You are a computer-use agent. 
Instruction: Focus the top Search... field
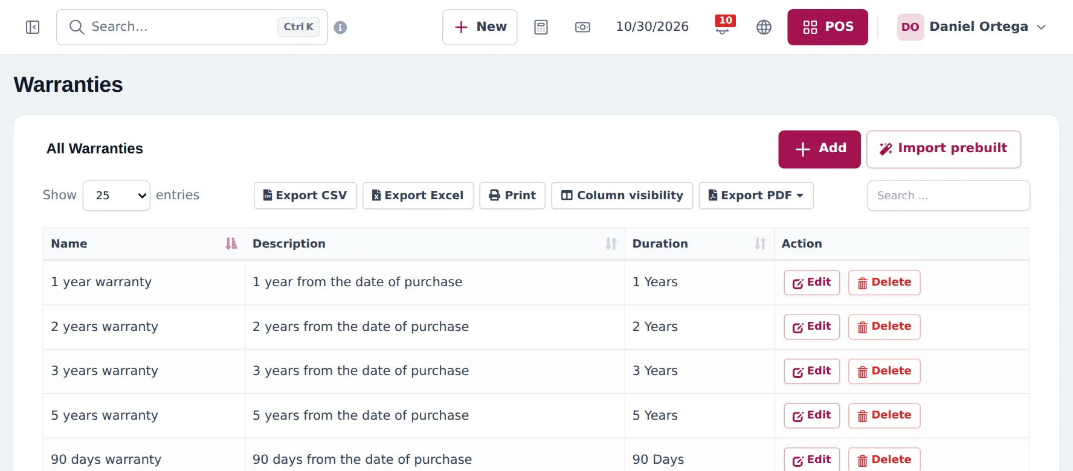[192, 27]
